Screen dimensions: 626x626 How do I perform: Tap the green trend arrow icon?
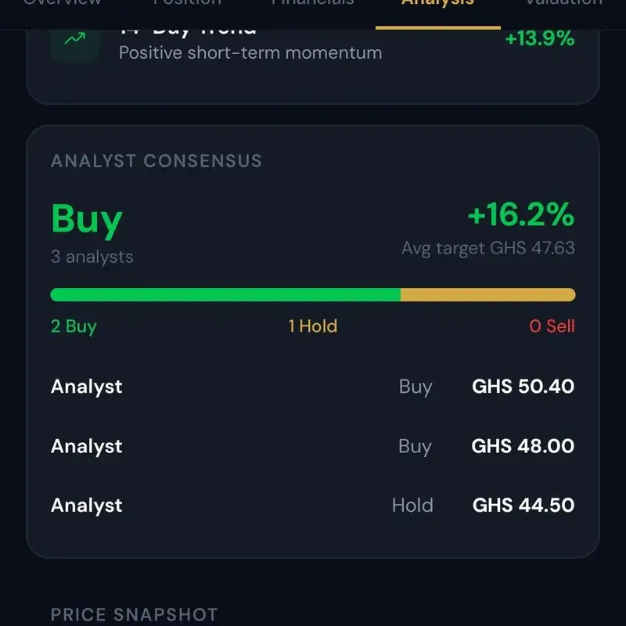click(x=75, y=40)
